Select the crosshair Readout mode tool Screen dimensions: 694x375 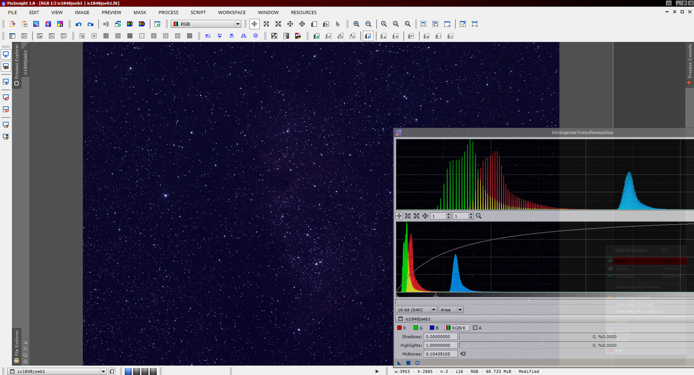point(254,24)
